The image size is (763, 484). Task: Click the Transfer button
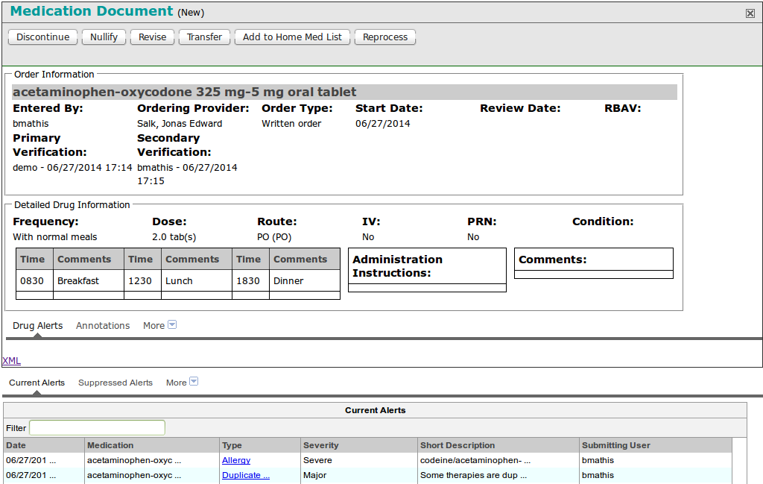pos(204,37)
